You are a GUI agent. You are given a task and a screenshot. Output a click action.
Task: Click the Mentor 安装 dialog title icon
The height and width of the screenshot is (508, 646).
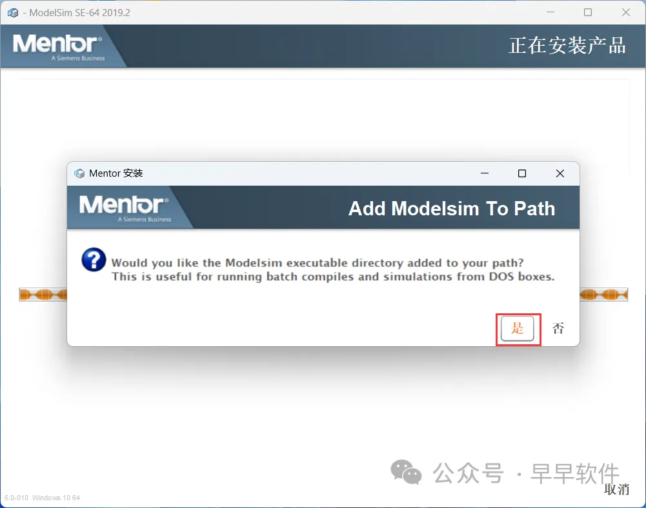(79, 173)
